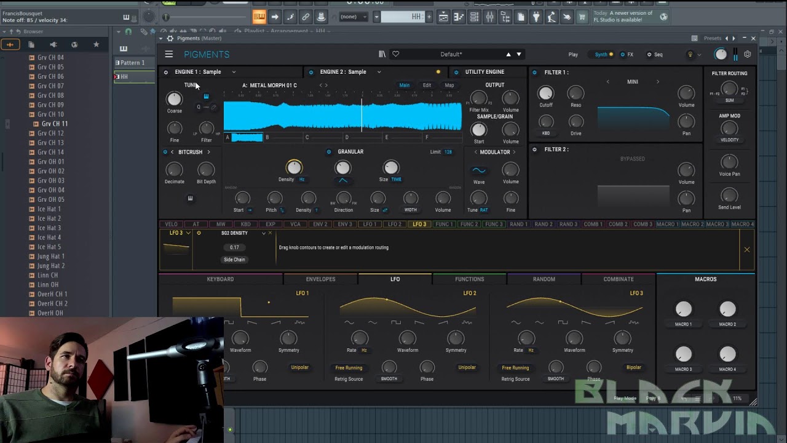Switch to next Modulator type arrow
This screenshot has width=787, height=443.
(x=514, y=152)
